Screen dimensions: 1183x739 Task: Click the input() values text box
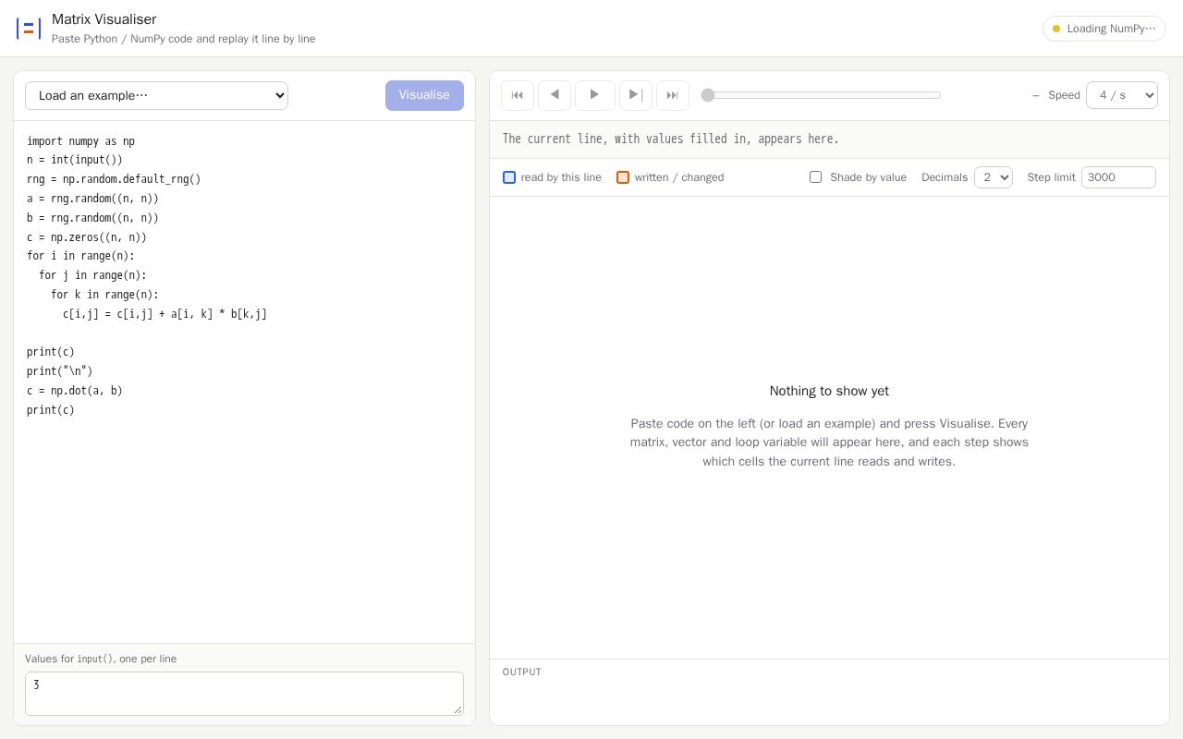point(244,694)
